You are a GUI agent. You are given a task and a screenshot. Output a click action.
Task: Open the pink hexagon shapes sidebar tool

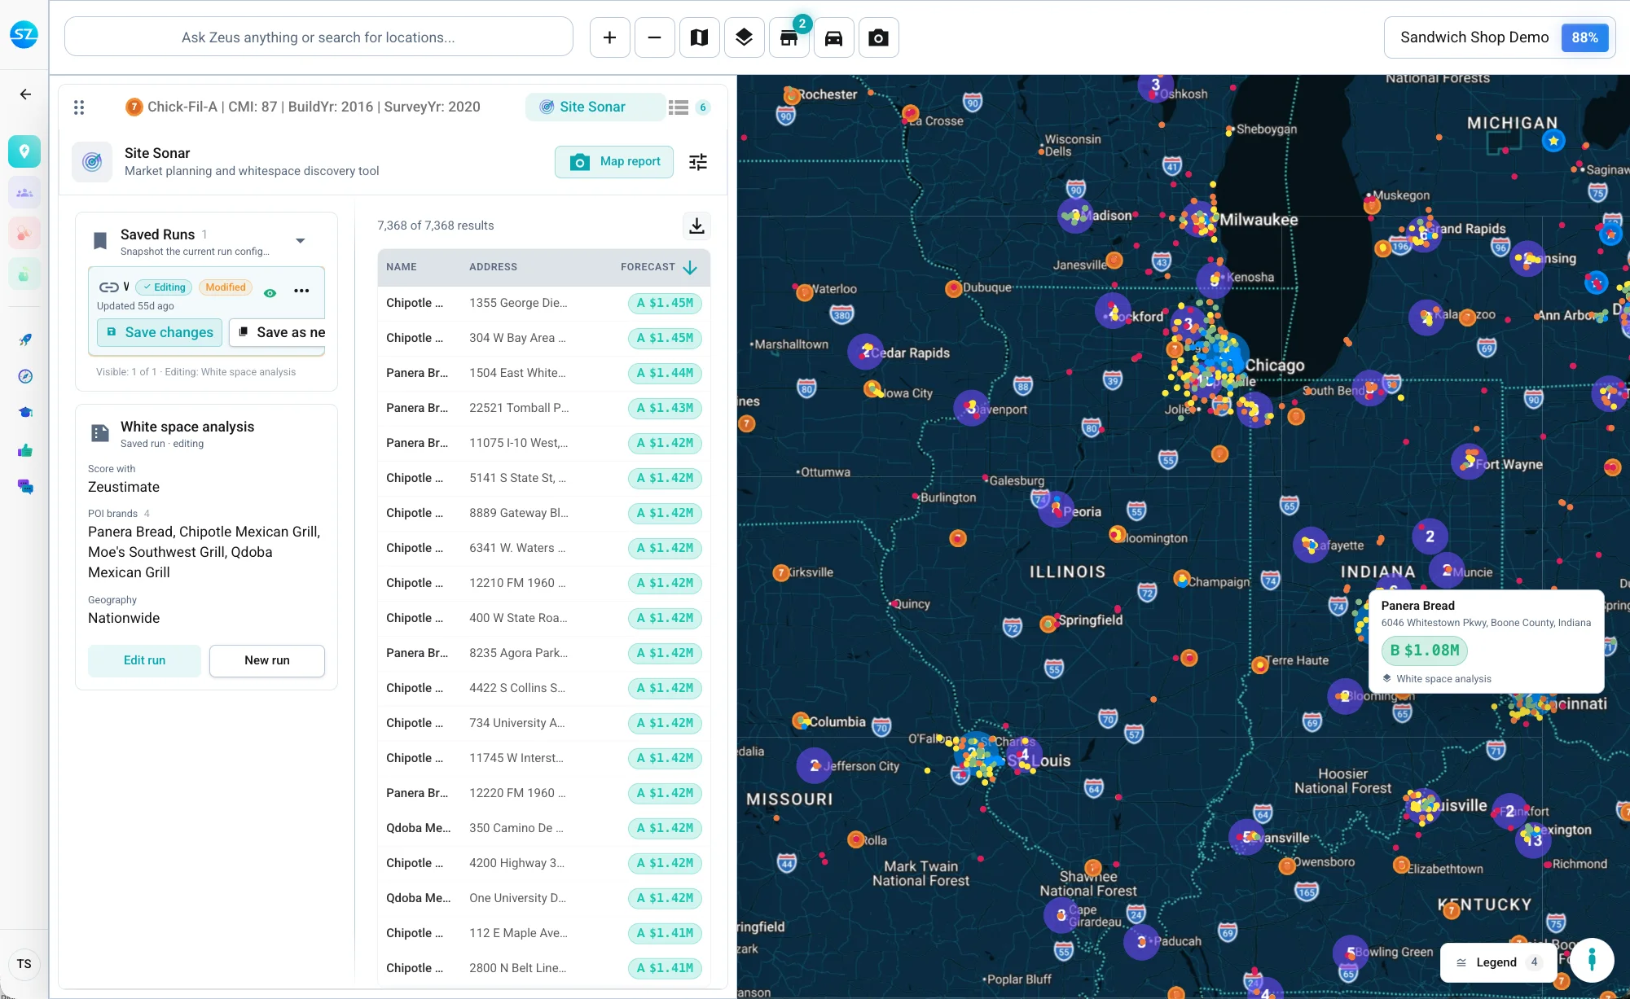pos(24,234)
